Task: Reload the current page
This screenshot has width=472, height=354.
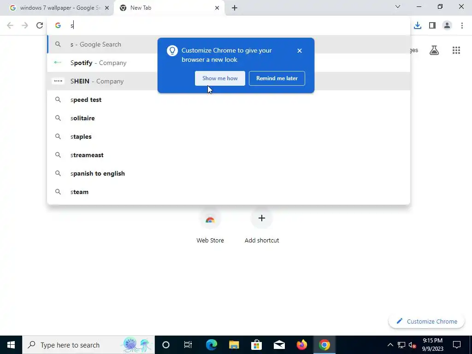Action: (40, 26)
